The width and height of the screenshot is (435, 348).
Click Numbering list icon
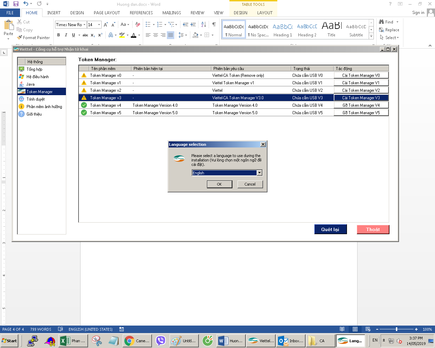click(x=160, y=24)
